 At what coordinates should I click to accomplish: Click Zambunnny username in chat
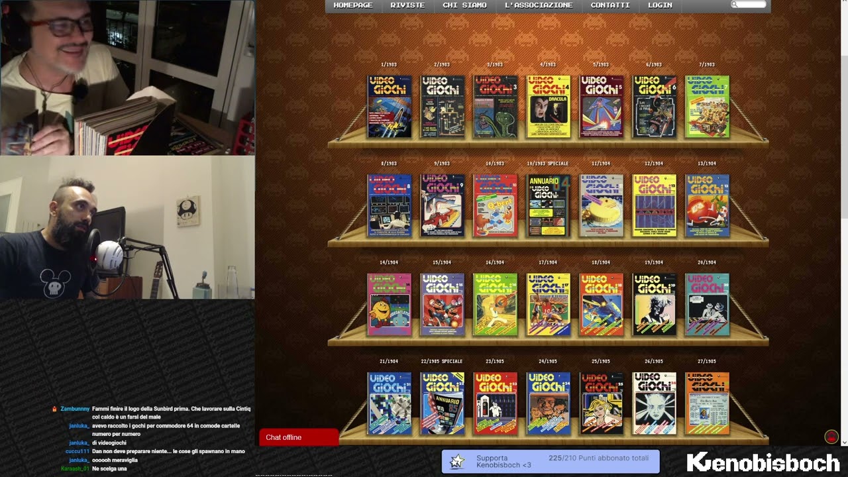coord(75,409)
